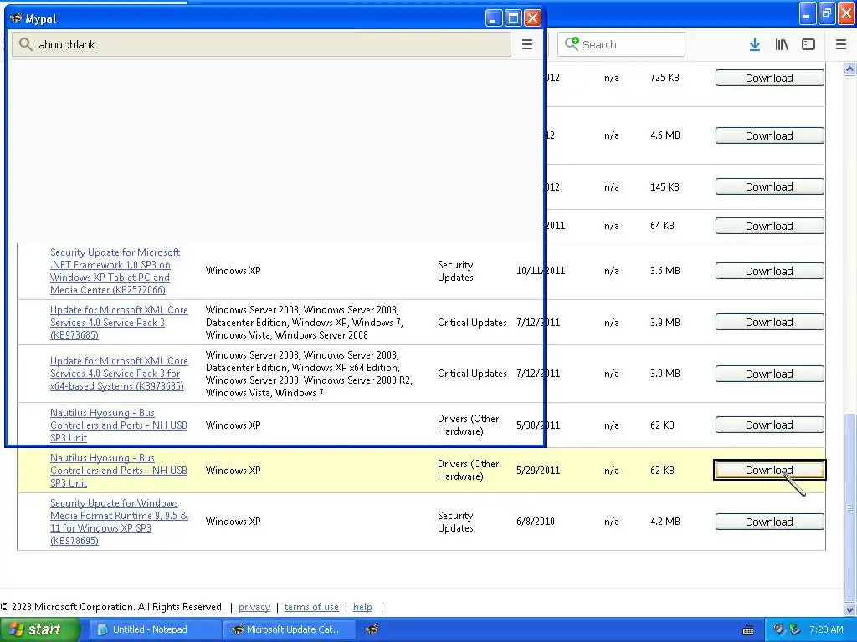
Task: Download the 3.6 MB .NET Framework security update
Action: pyautogui.click(x=770, y=271)
